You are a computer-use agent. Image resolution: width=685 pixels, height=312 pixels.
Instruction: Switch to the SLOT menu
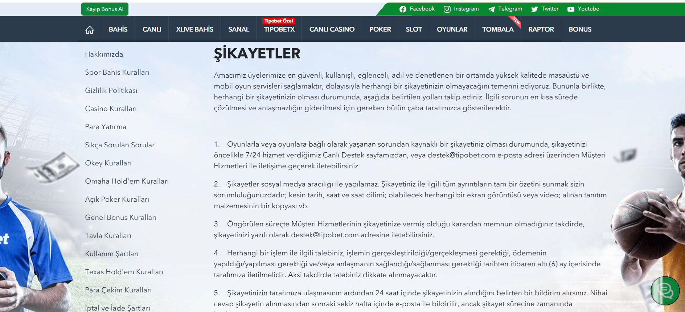tap(414, 29)
